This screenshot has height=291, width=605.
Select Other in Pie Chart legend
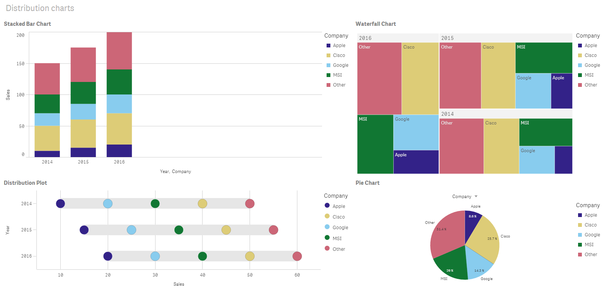588,255
